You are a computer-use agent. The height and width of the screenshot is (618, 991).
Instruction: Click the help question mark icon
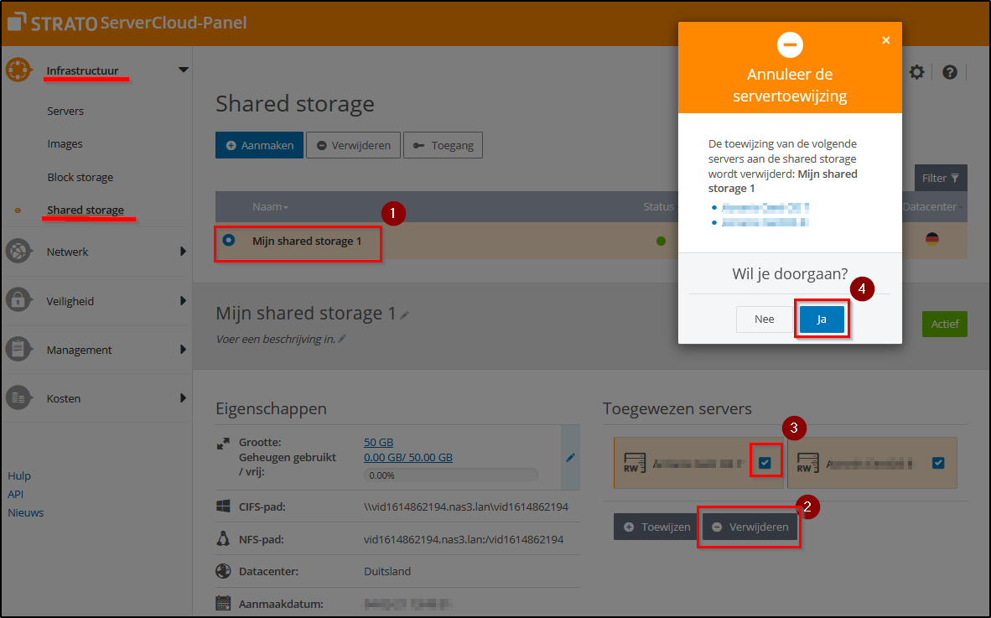click(x=949, y=72)
